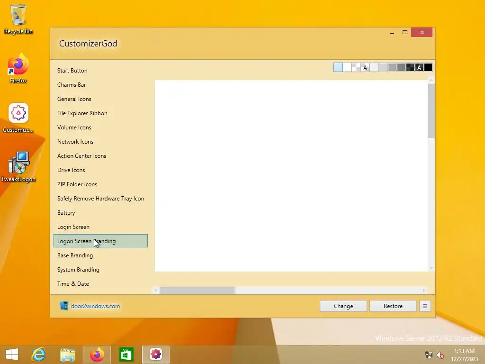Open the Windows Store taskbar icon
485x364 pixels.
(x=126, y=355)
